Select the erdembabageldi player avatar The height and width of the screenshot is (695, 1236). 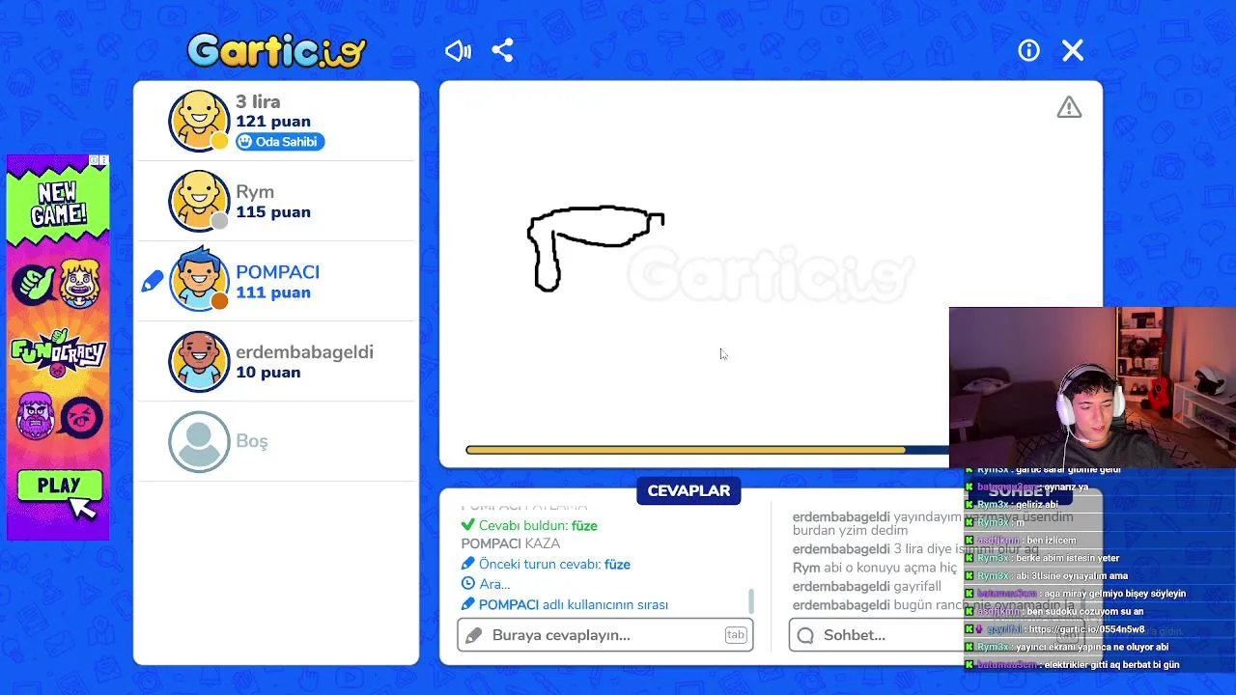(199, 361)
